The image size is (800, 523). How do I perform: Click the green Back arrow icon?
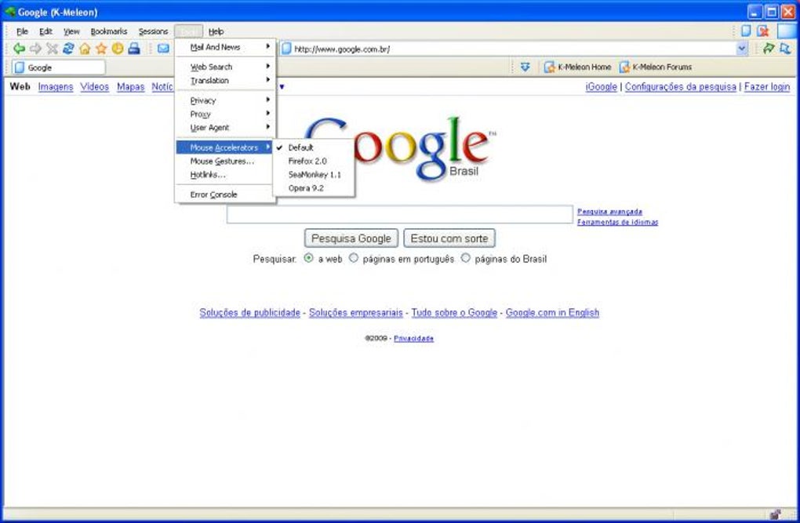pos(19,49)
